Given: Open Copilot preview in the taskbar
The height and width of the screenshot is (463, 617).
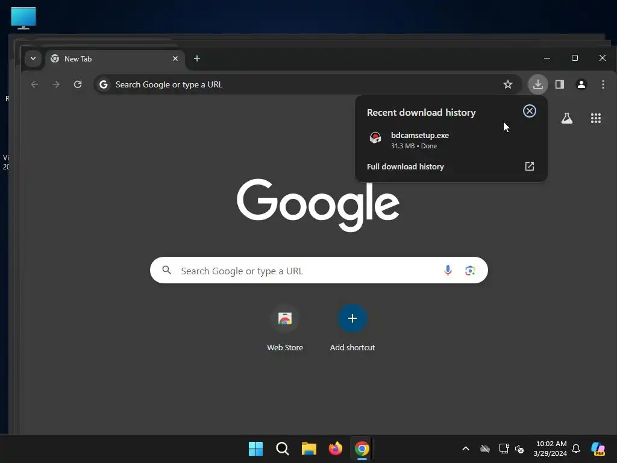Looking at the screenshot, I should point(598,449).
